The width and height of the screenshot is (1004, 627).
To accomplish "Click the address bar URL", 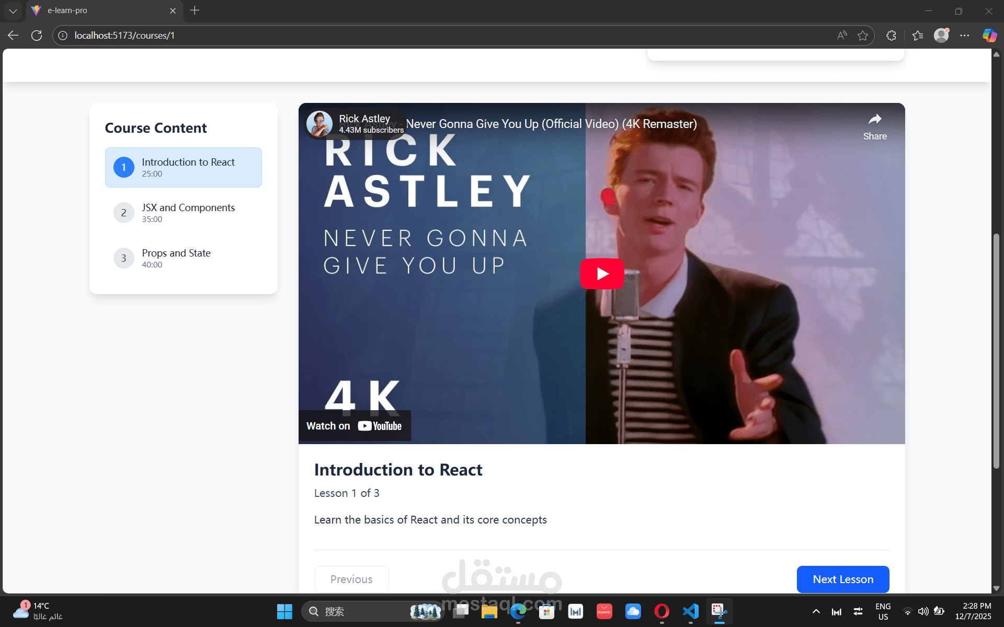I will 124,36.
